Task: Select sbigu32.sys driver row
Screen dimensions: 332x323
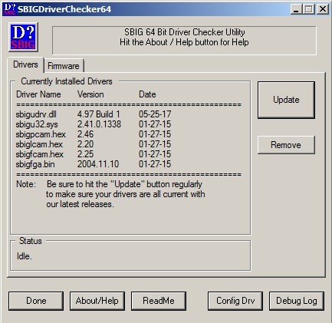Action: coord(94,124)
